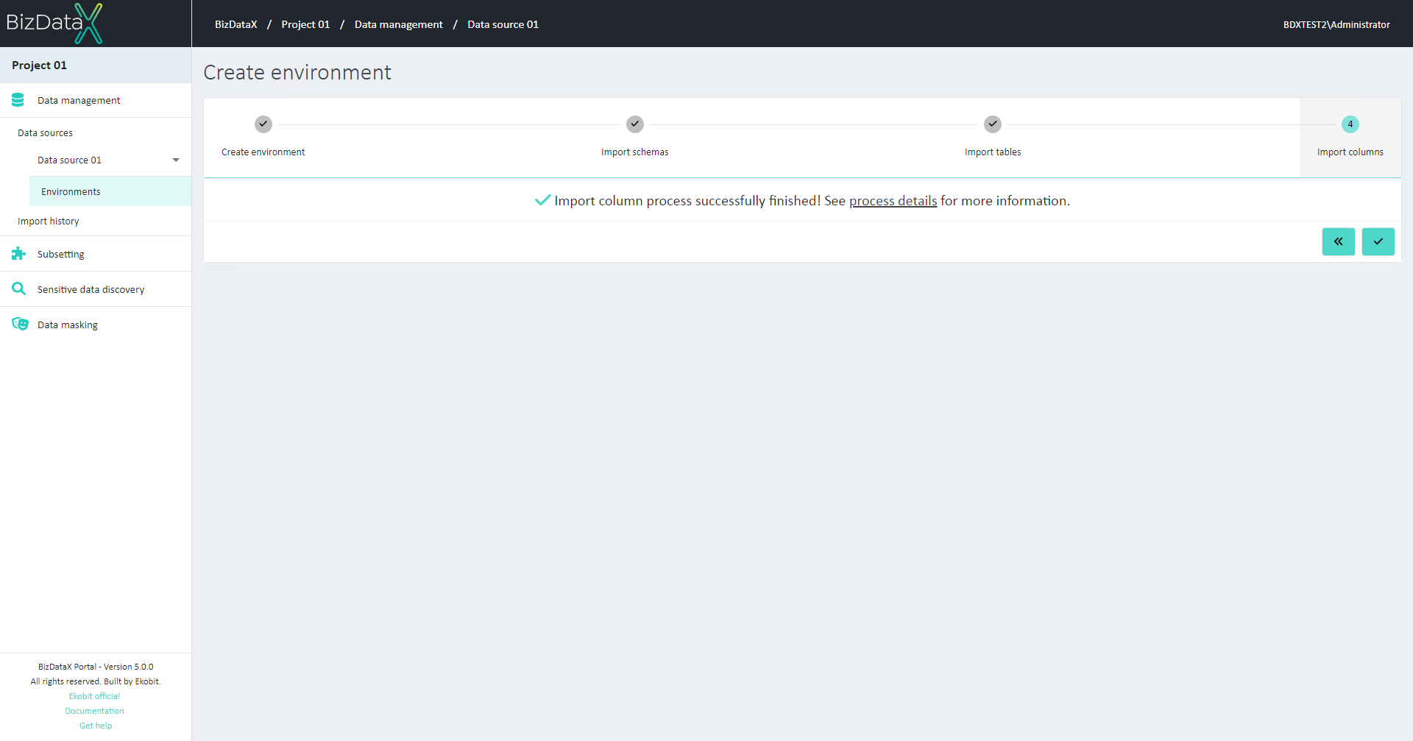Click the Import schemas step label
This screenshot has height=741, width=1413.
click(635, 152)
